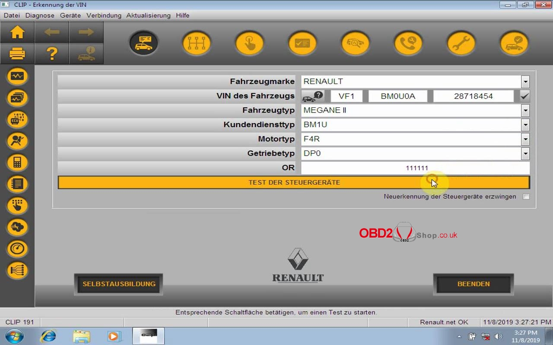Screen dimensions: 553x345
Task: Expand the Getriebetyp dropdown list
Action: [525, 154]
